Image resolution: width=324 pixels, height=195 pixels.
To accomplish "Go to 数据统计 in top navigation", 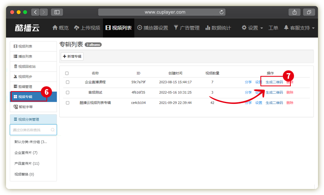I will [218, 28].
